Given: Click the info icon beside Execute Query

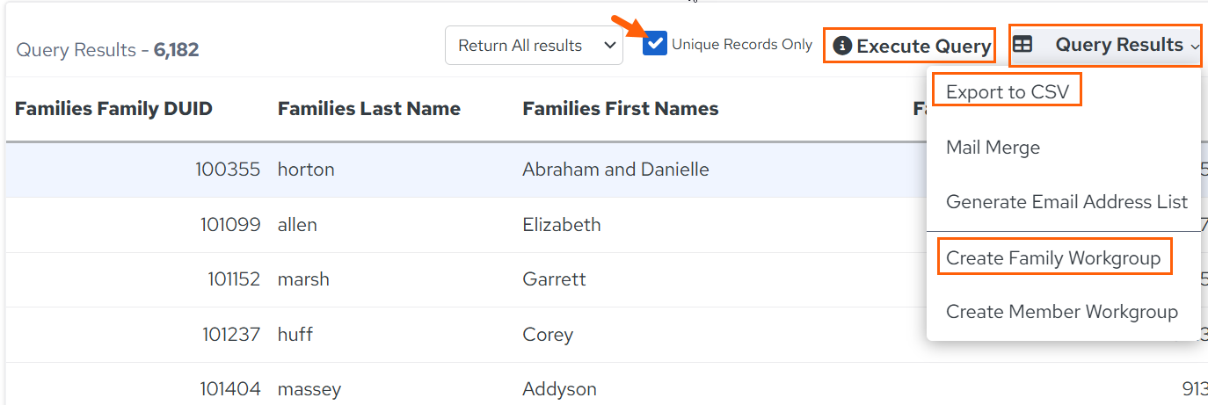Looking at the screenshot, I should (842, 46).
